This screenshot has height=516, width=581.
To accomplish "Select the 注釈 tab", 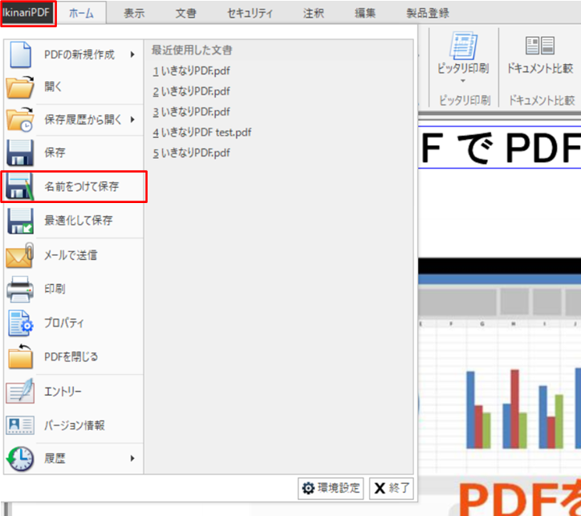I will coord(313,14).
